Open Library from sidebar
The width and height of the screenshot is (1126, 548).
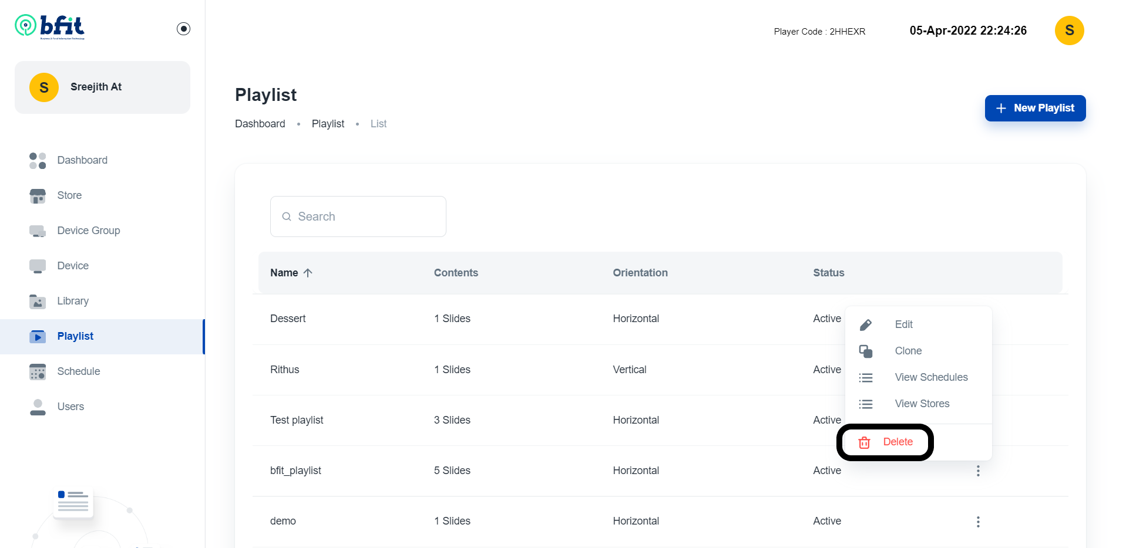pos(73,301)
